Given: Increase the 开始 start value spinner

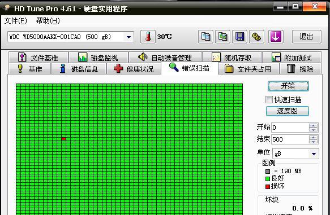Looking at the screenshot, I should pos(313,125).
